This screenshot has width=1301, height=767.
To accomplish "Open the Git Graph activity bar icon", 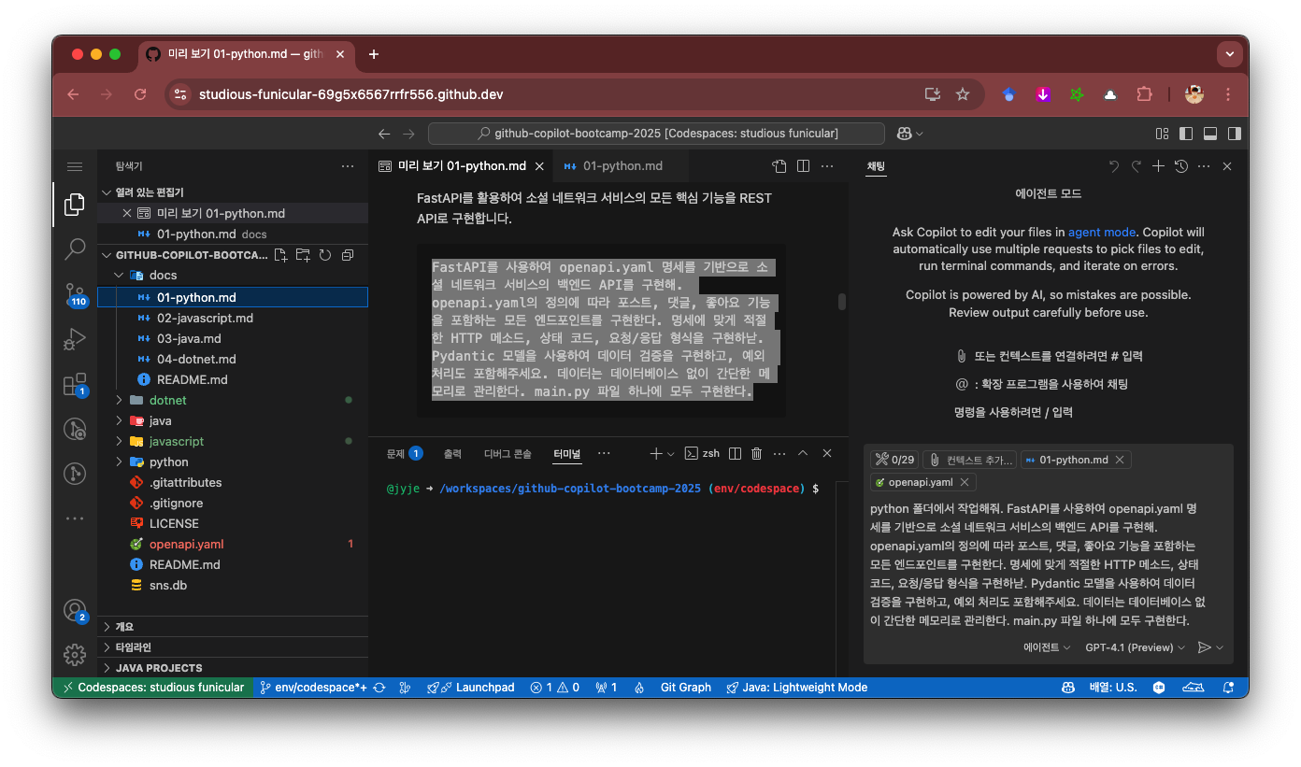I will coord(75,474).
